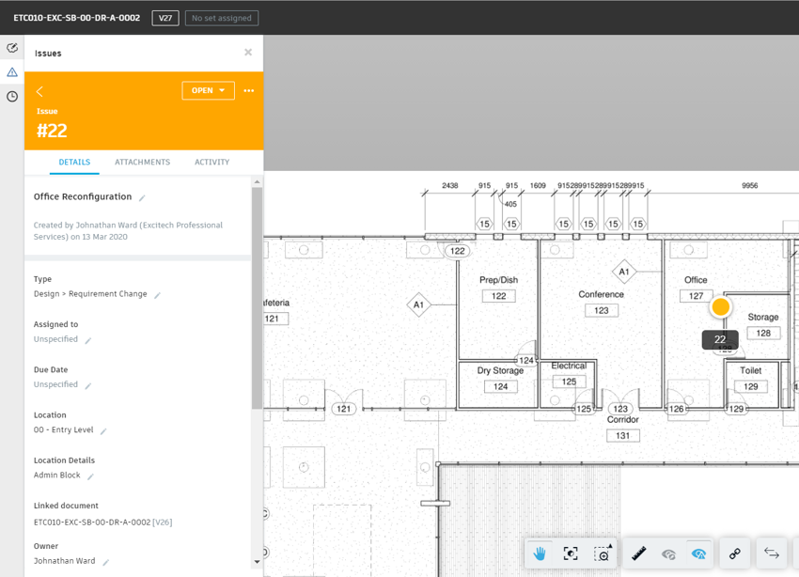The image size is (799, 577).
Task: Open the OPEN status dropdown
Action: click(208, 90)
